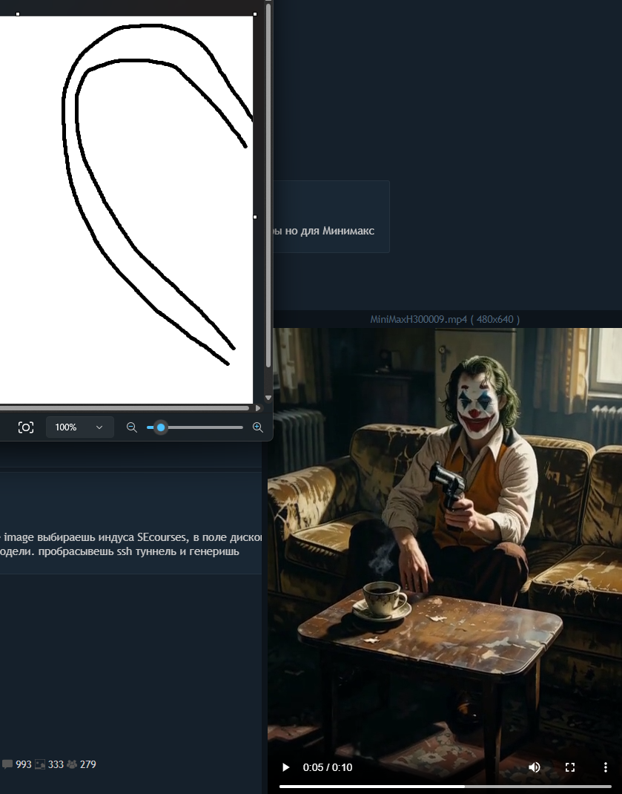The width and height of the screenshot is (622, 794).
Task: Open the video in fullscreen mode
Action: [x=570, y=767]
